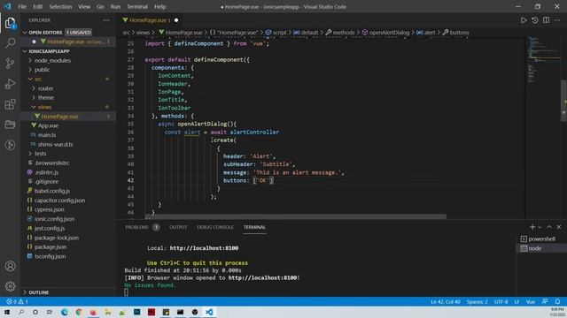
Task: Open capacitor.config.json file
Action: [59, 201]
